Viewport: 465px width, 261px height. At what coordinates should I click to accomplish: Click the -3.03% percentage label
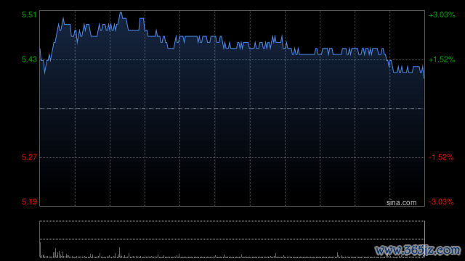(x=441, y=202)
